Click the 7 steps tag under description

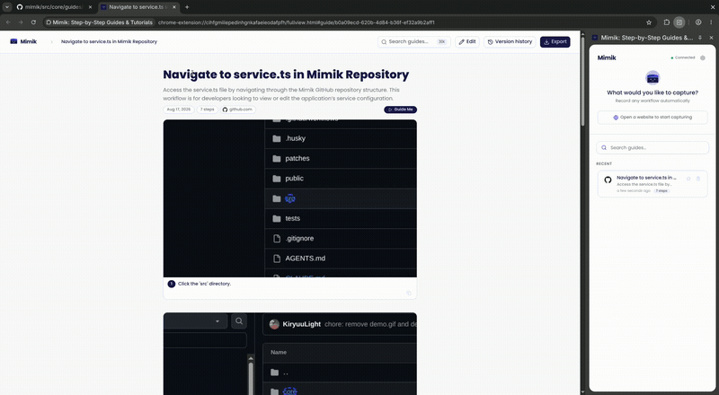point(208,110)
